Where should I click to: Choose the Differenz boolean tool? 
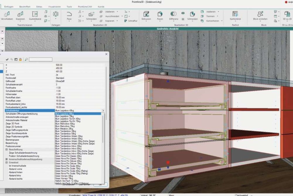(x=173, y=15)
